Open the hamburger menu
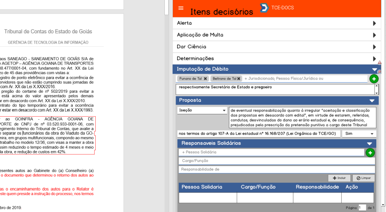This screenshot has height=212, width=386. coord(181,8)
